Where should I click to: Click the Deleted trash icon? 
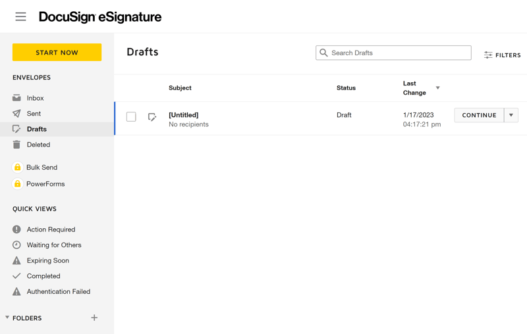pyautogui.click(x=16, y=145)
